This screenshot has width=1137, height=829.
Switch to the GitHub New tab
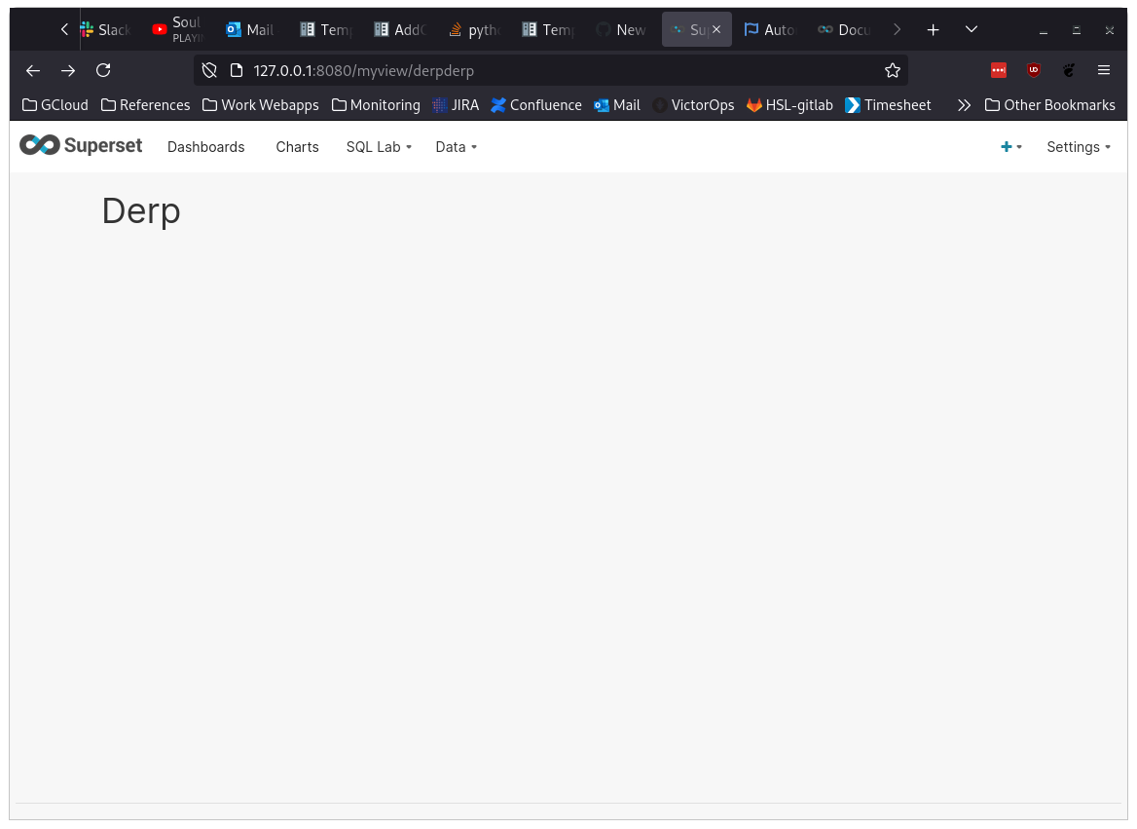[621, 30]
